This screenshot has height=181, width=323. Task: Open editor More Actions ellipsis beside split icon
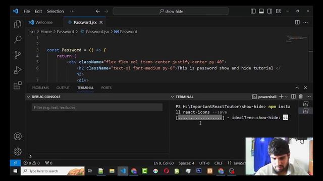click(x=305, y=22)
